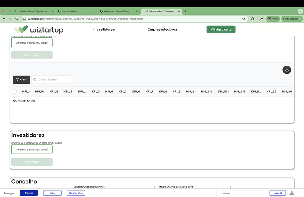Screen dimensions: 304x197
Task: Click Marco Antonio Batista da Silva name
Action: coord(176,187)
